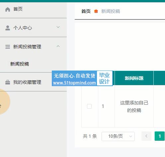165x157 pixels.
Task: Click the briefcase icon beside 我的收藏管理
Action: coord(8,82)
